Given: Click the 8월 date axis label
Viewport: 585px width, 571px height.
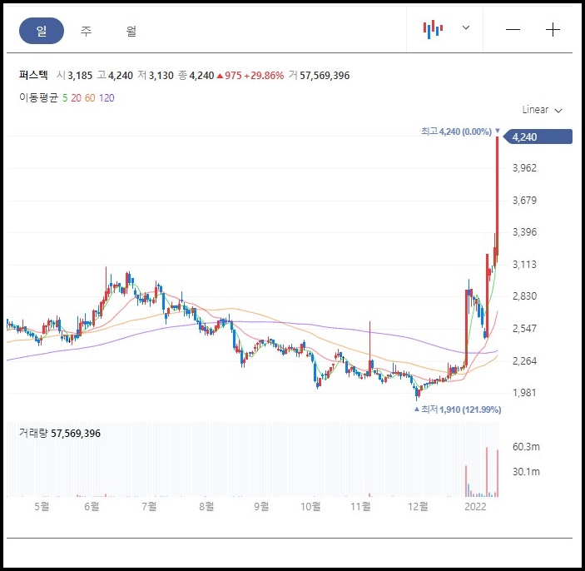Looking at the screenshot, I should coord(206,506).
